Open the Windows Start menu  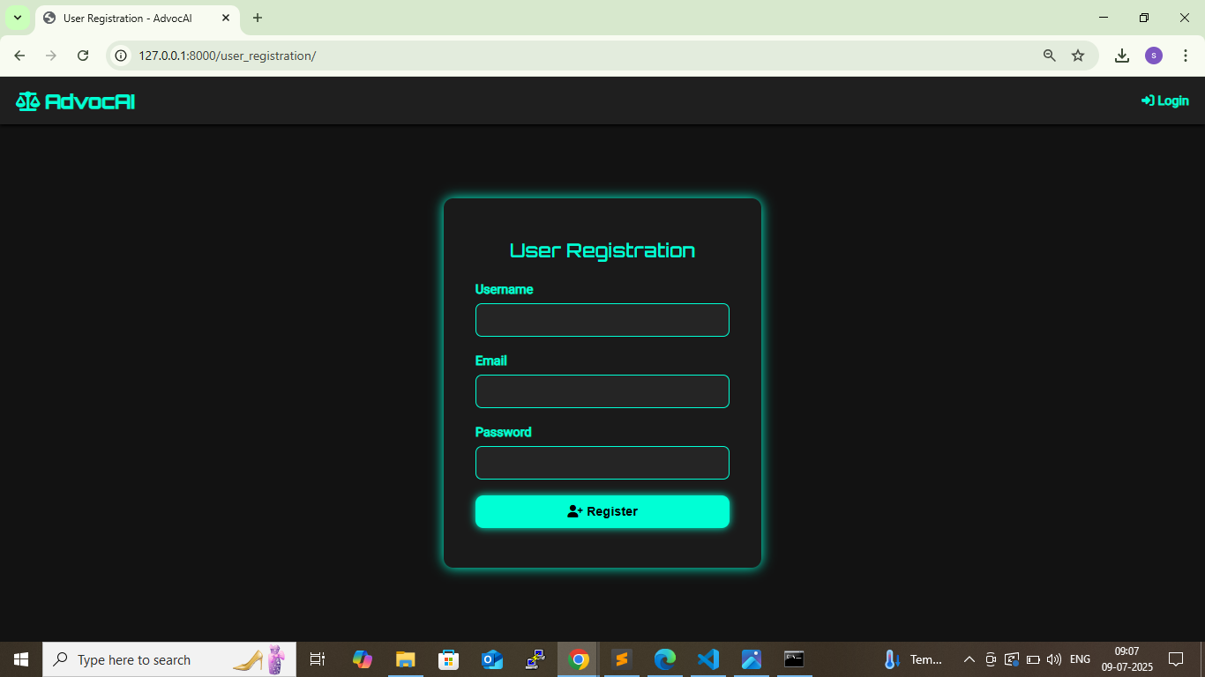click(x=21, y=659)
